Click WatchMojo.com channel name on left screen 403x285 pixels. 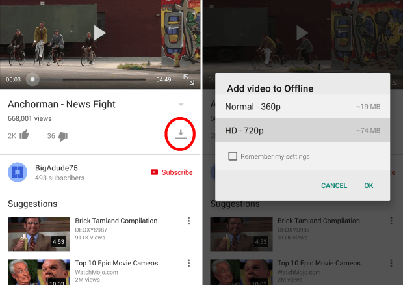click(x=96, y=272)
